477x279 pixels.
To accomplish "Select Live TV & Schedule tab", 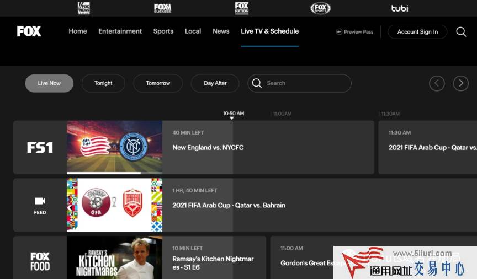I will tap(270, 31).
